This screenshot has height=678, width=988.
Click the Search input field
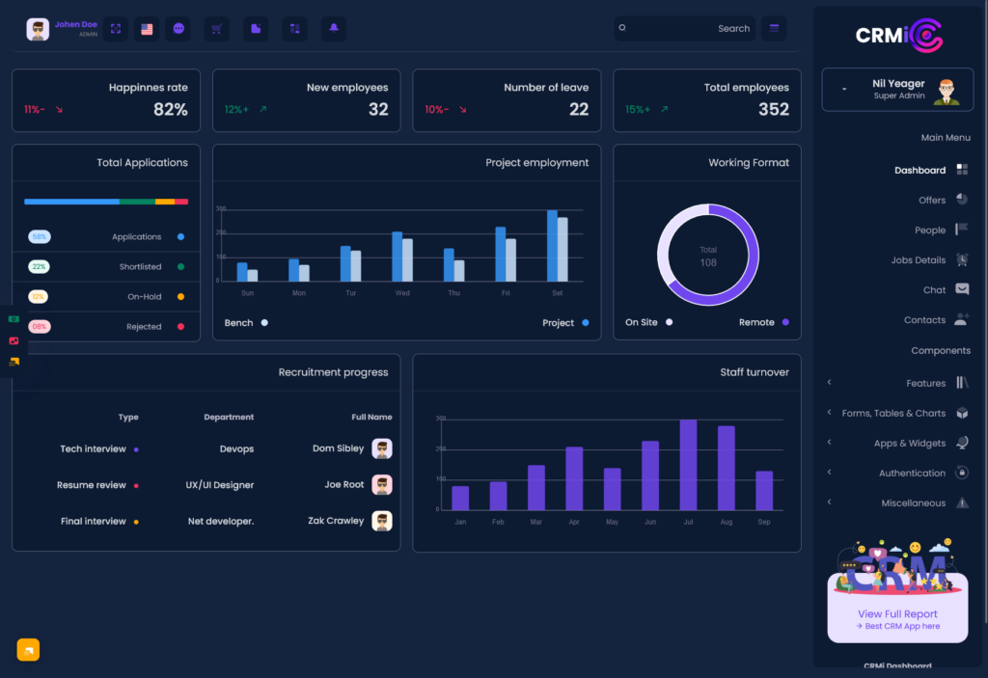(x=685, y=28)
